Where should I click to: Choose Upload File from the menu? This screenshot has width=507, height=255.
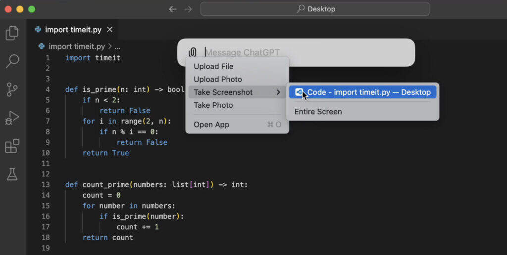(213, 66)
